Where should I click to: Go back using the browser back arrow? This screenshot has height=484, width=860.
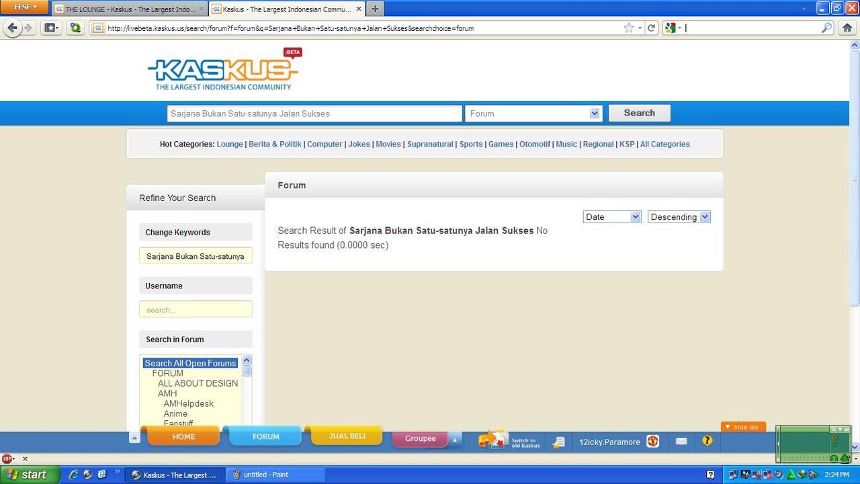pyautogui.click(x=12, y=28)
